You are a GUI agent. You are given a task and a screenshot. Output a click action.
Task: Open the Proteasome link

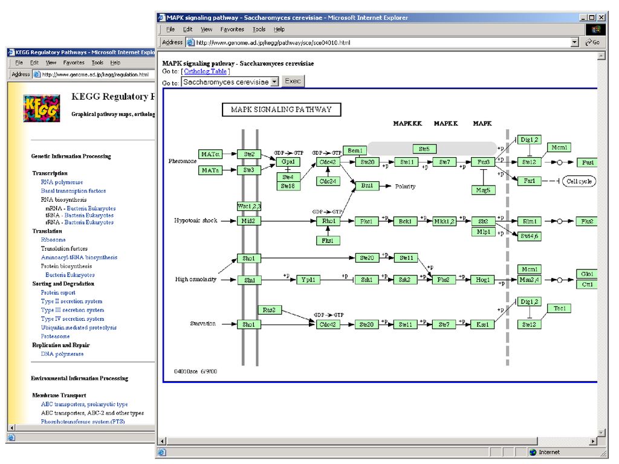click(55, 336)
